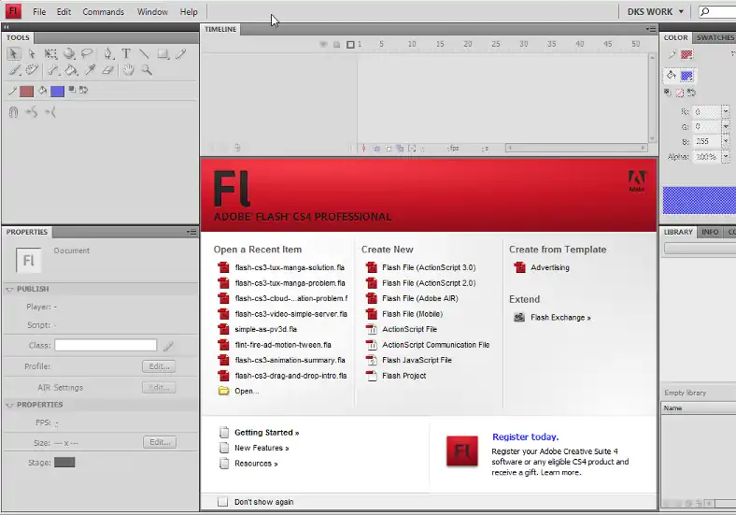Click the blue fill color swatch in Tools
The height and width of the screenshot is (515, 736).
click(57, 91)
